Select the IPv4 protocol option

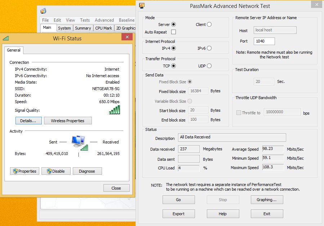174,48
